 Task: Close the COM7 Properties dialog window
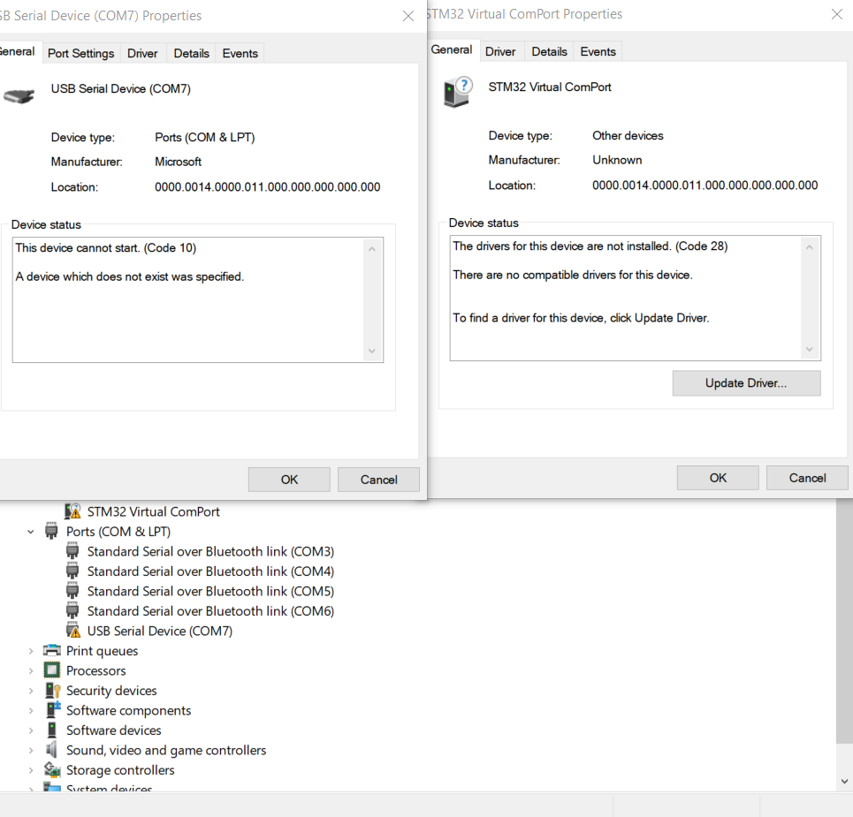[408, 16]
